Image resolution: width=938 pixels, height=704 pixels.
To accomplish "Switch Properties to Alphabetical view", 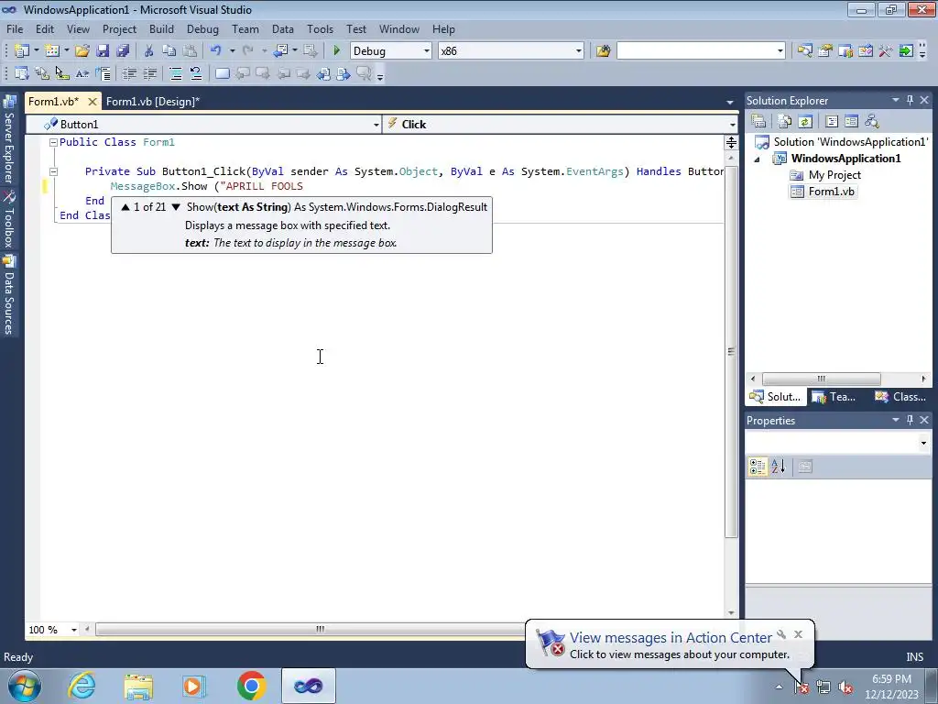I will 779,467.
